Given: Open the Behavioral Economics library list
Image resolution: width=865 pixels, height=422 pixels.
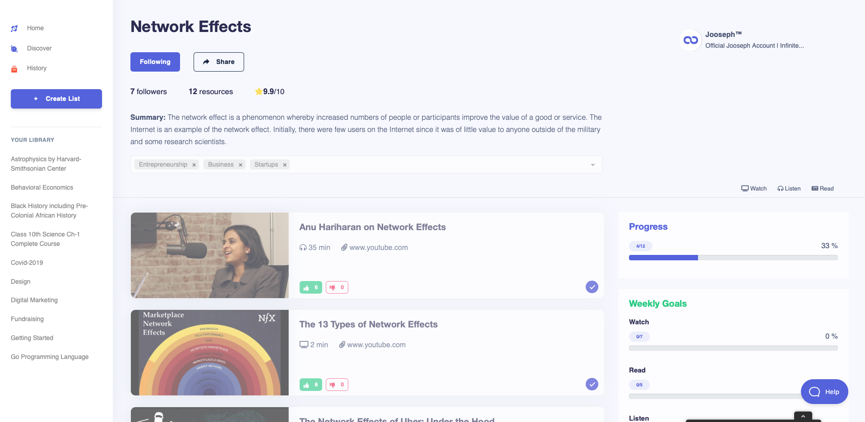Looking at the screenshot, I should (42, 187).
